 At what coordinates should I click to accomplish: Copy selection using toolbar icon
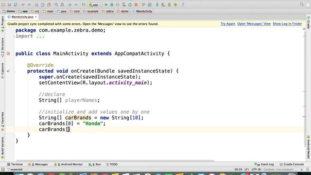(x=43, y=4)
